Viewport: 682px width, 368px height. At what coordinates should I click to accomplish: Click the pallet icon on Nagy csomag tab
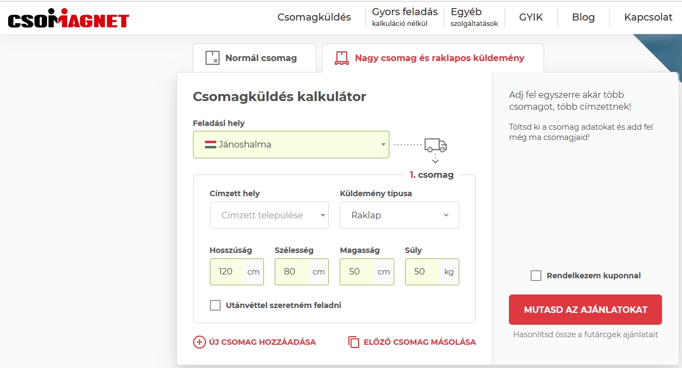[341, 58]
